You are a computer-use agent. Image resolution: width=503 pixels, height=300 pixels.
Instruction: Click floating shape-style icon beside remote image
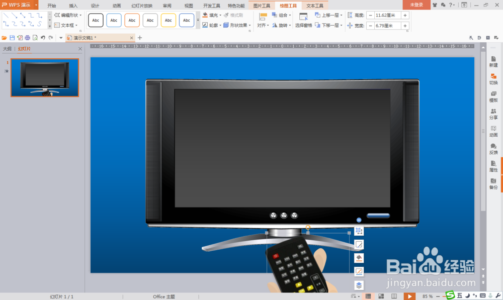pyautogui.click(x=359, y=245)
